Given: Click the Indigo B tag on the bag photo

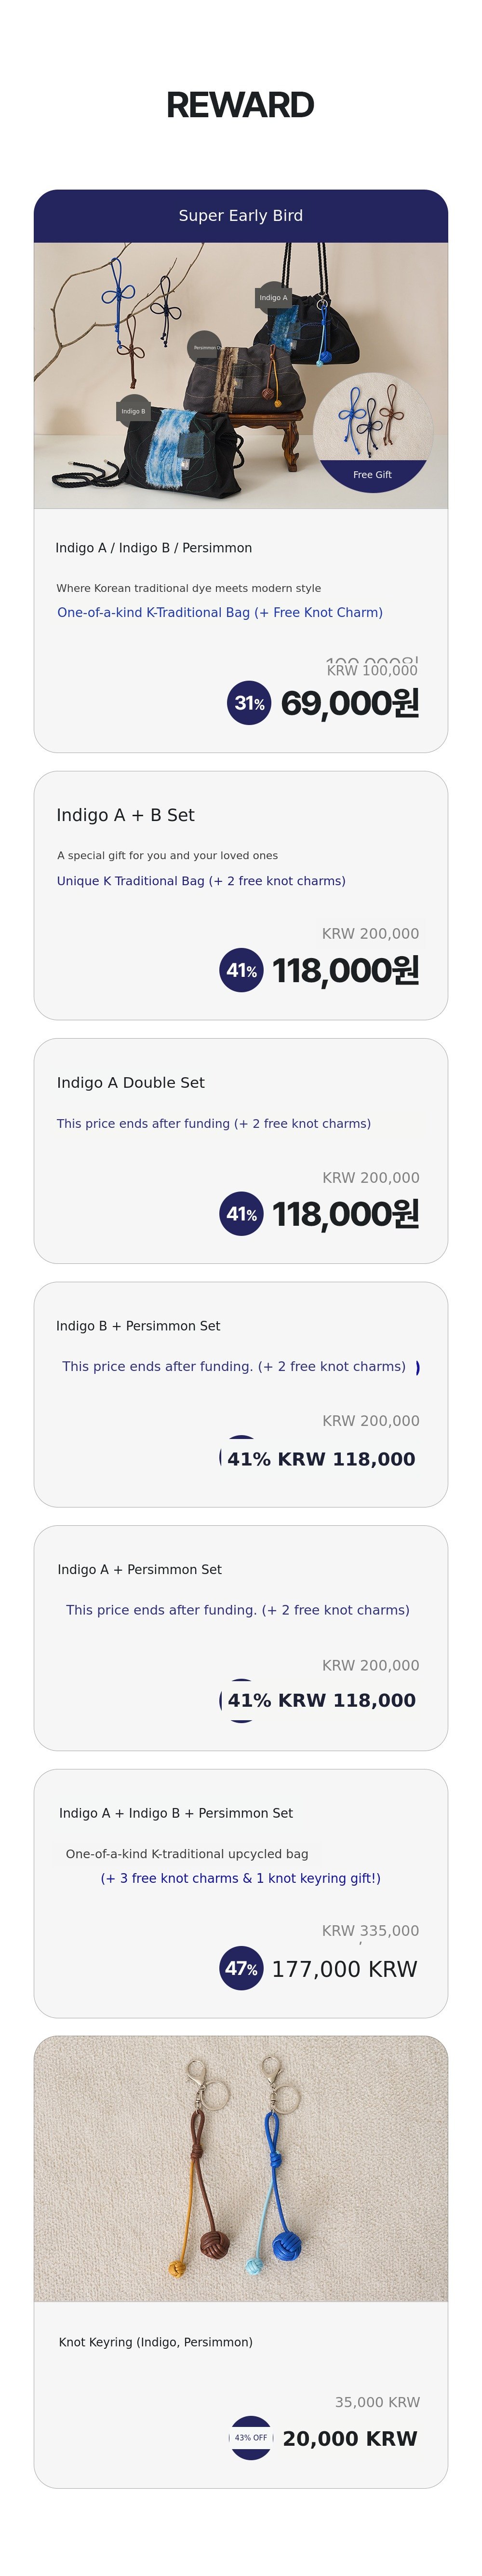Looking at the screenshot, I should tap(133, 411).
